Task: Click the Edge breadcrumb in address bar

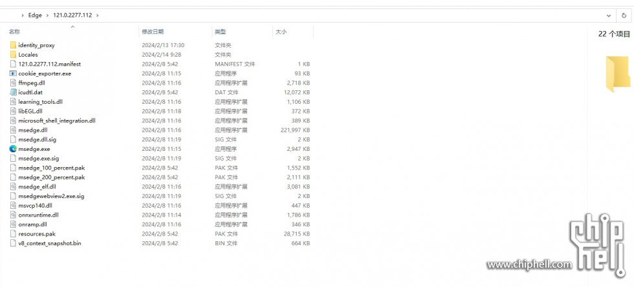Action: (x=35, y=15)
